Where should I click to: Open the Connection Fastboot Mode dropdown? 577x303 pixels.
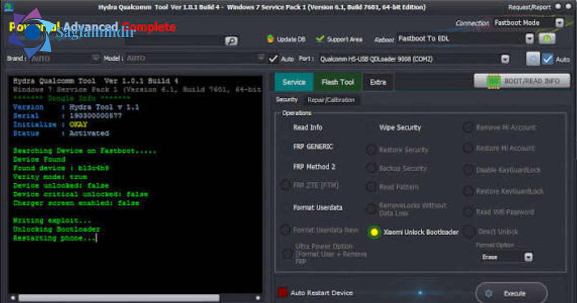coord(559,23)
